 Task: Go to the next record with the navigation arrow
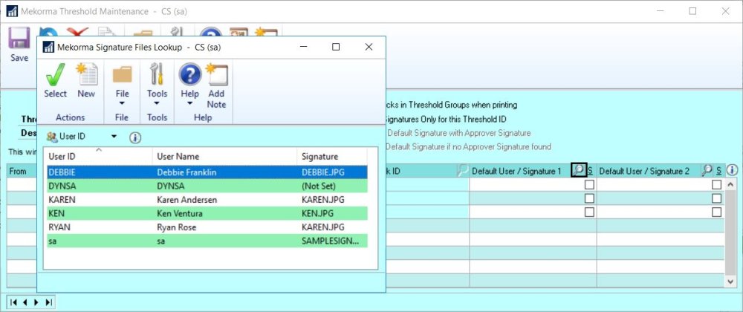pyautogui.click(x=37, y=302)
